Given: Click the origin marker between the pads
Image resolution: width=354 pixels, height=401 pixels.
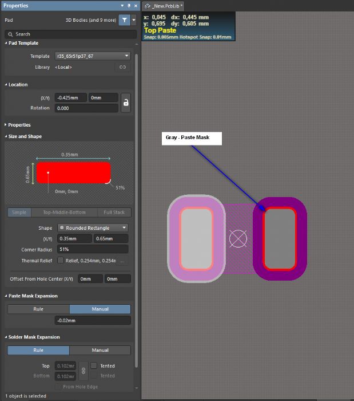Looking at the screenshot, I should [x=237, y=238].
